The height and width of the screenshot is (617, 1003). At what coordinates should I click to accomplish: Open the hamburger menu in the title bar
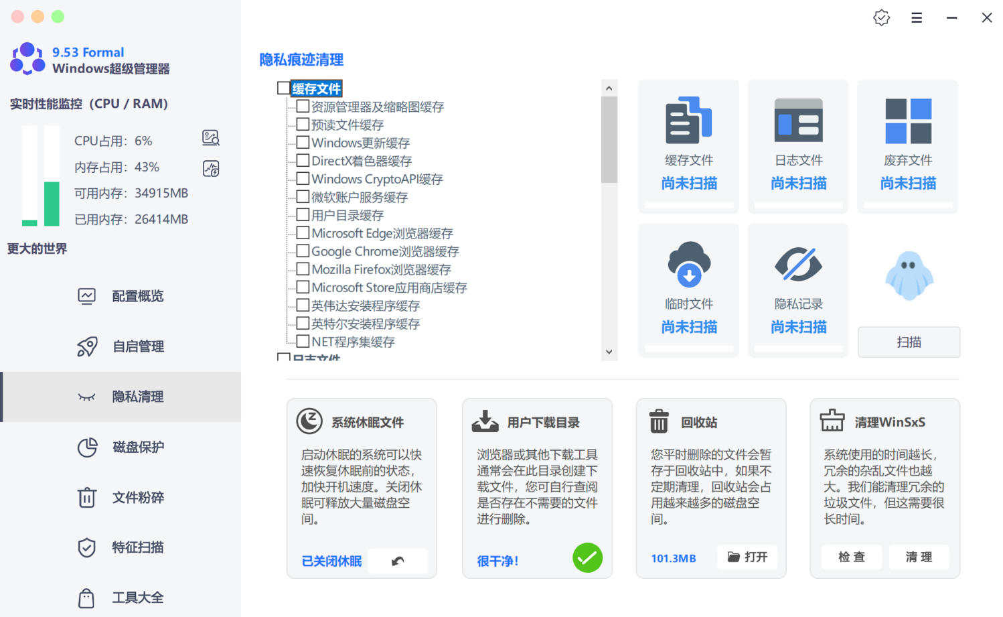tap(917, 18)
